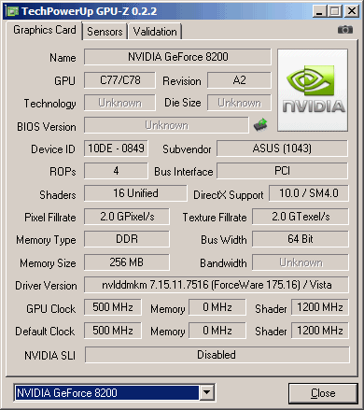Click the "Default Clock" label

45,332
